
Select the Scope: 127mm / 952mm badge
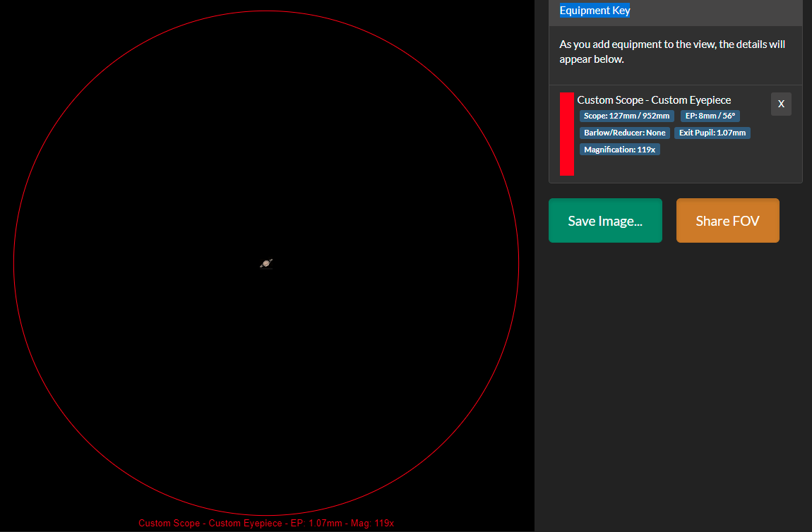pyautogui.click(x=626, y=116)
